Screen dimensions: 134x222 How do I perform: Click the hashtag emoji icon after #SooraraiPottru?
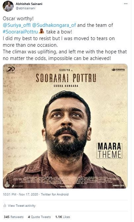tap(41, 31)
